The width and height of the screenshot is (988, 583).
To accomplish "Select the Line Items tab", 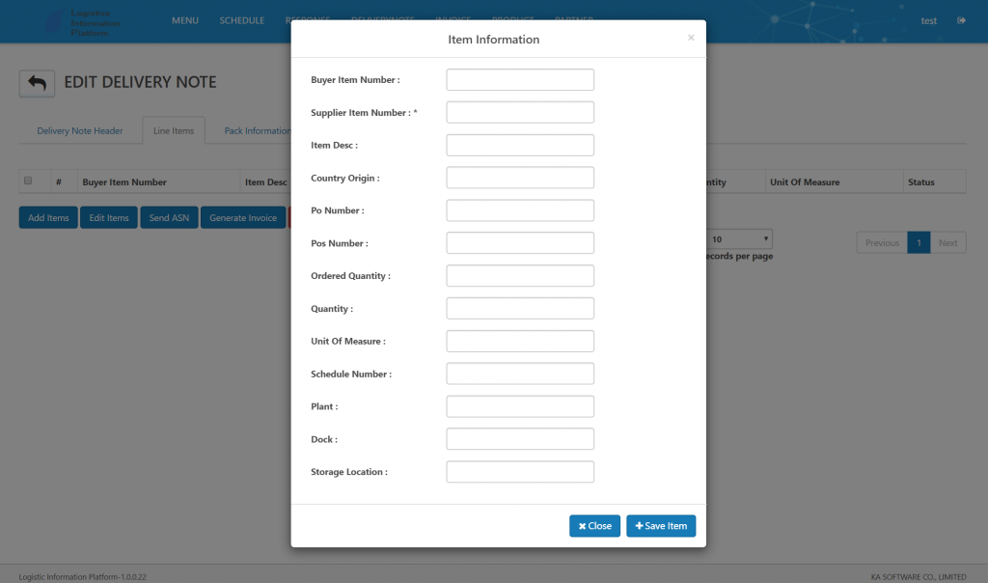I will coord(174,131).
